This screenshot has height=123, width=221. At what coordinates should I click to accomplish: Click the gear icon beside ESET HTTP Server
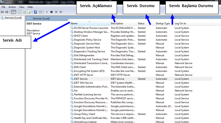(72, 75)
